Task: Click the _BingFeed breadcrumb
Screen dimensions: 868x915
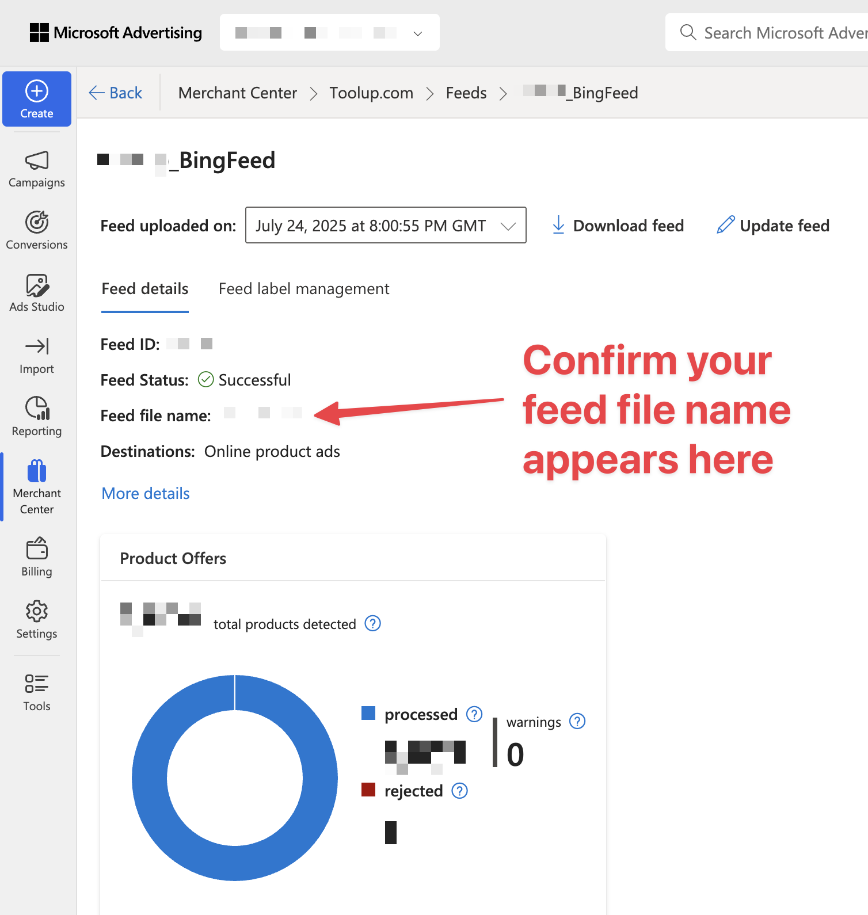Action: [581, 93]
